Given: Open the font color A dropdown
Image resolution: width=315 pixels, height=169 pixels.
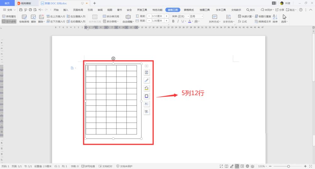Looking at the screenshot, I should pyautogui.click(x=192, y=21).
